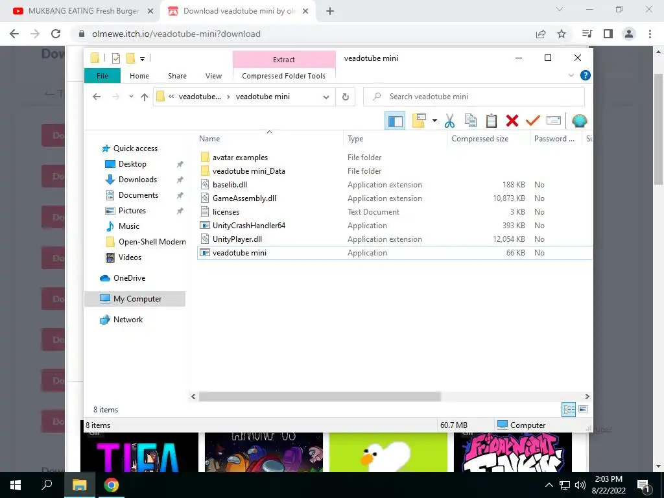
Task: Click the Search veadotube mini field
Action: pyautogui.click(x=474, y=97)
